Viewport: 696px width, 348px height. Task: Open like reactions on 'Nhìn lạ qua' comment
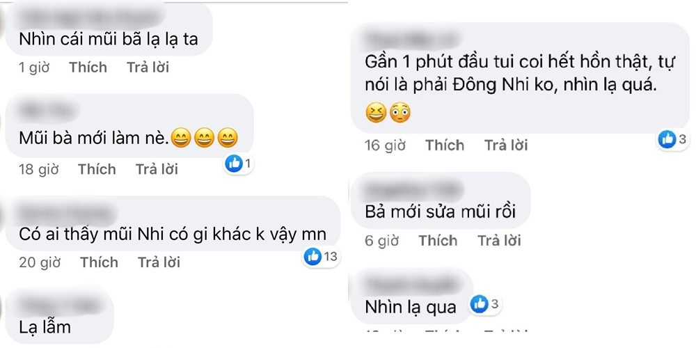(x=479, y=304)
